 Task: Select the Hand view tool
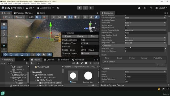pyautogui.click(x=4, y=24)
